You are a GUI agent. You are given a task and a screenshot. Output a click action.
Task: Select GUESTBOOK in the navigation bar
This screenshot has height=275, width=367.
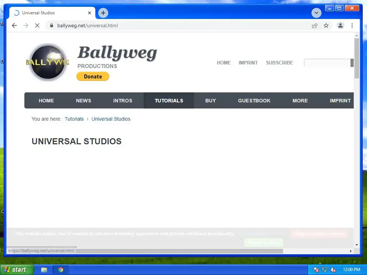[254, 101]
